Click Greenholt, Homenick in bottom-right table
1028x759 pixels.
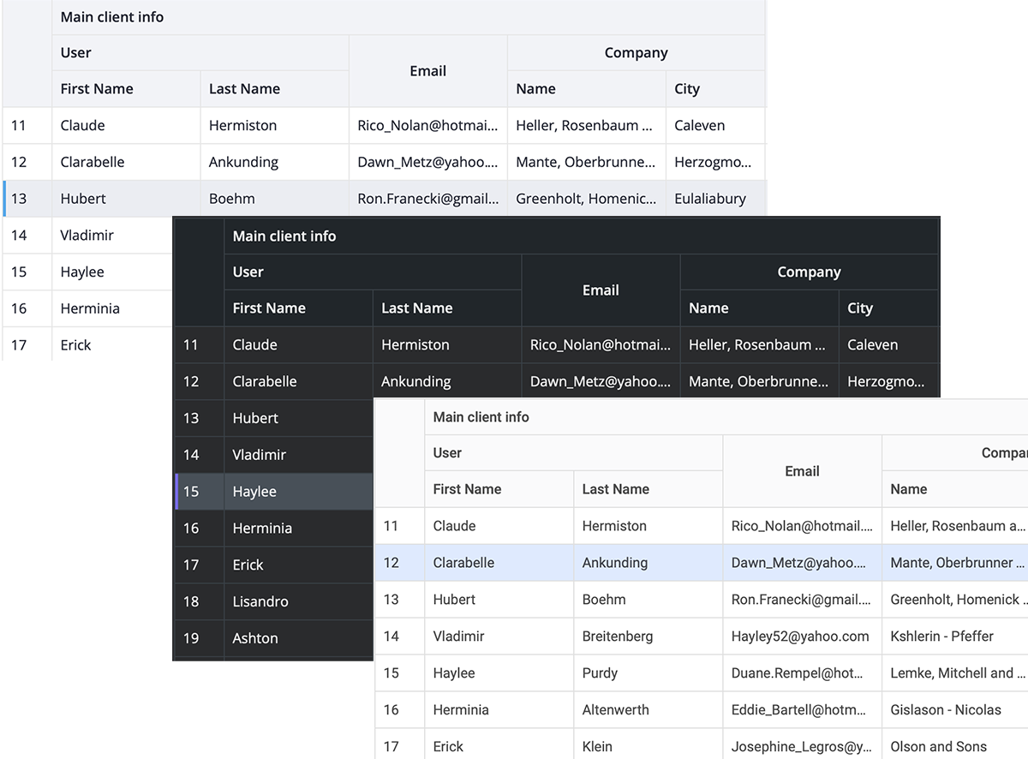click(957, 600)
